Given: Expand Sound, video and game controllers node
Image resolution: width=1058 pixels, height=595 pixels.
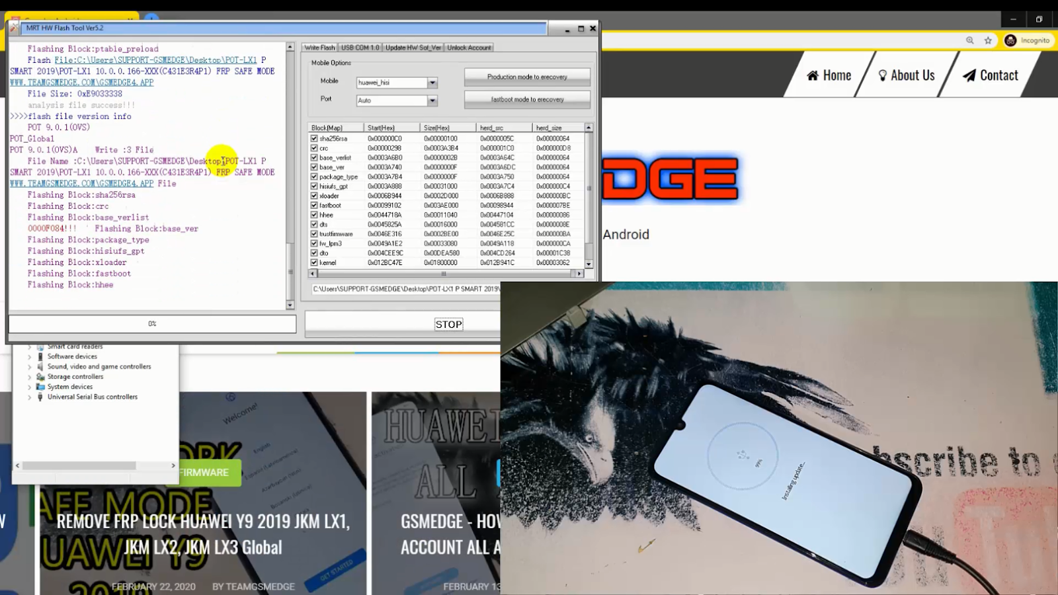Looking at the screenshot, I should 30,367.
